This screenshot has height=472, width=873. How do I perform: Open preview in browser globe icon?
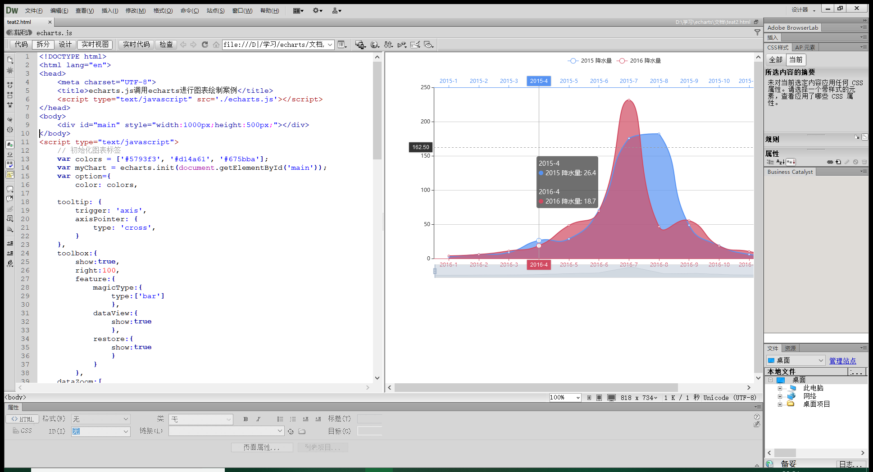click(x=375, y=44)
